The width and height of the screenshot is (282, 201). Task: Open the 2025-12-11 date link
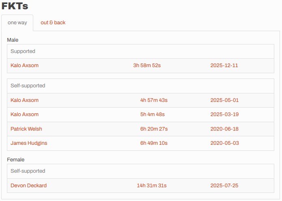224,66
